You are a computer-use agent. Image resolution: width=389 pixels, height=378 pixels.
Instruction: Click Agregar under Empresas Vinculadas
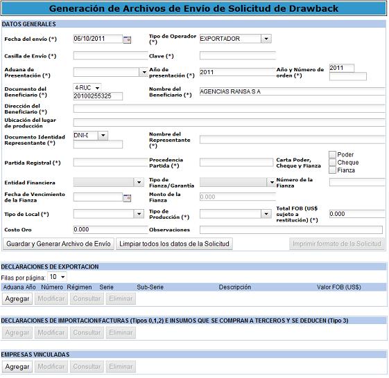pyautogui.click(x=17, y=366)
